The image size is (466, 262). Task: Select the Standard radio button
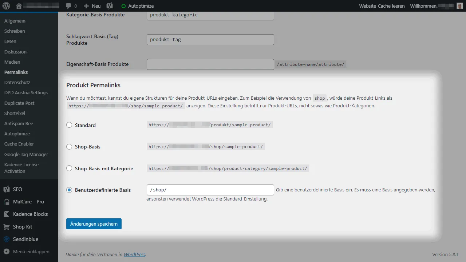(x=69, y=125)
